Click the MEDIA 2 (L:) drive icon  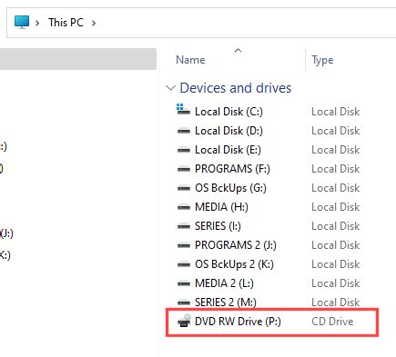pos(184,283)
